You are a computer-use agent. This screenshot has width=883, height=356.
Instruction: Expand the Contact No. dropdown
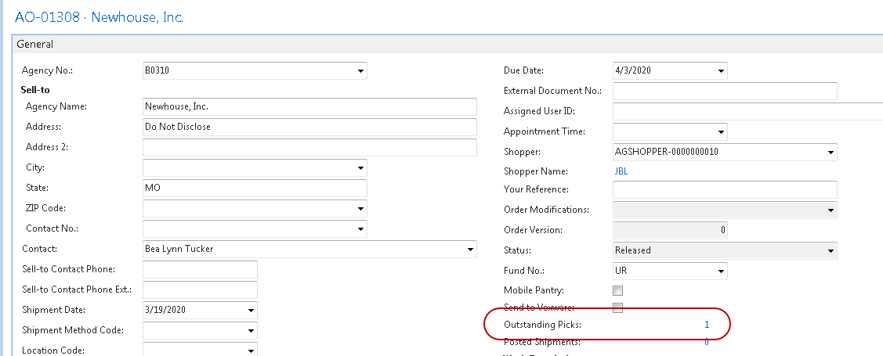[359, 229]
